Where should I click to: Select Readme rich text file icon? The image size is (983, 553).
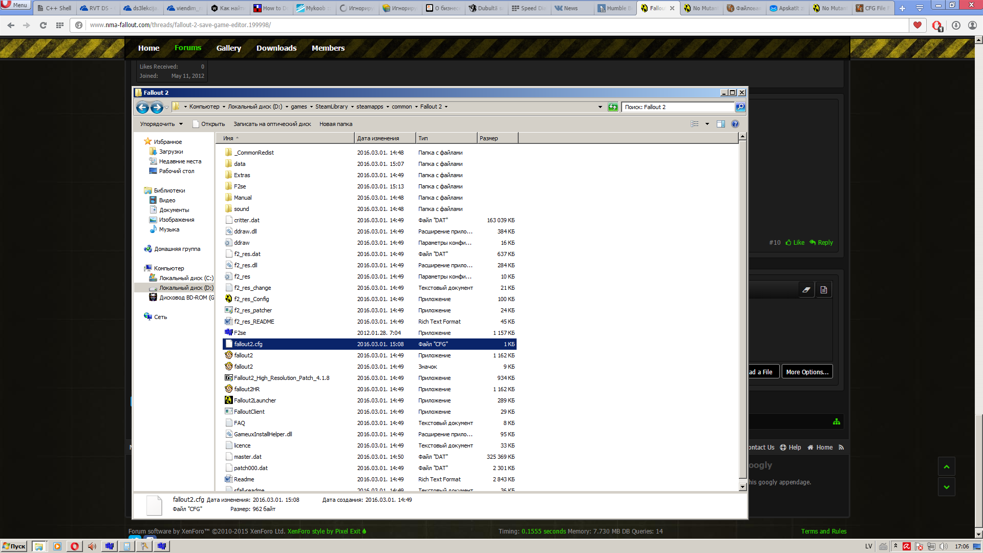229,479
